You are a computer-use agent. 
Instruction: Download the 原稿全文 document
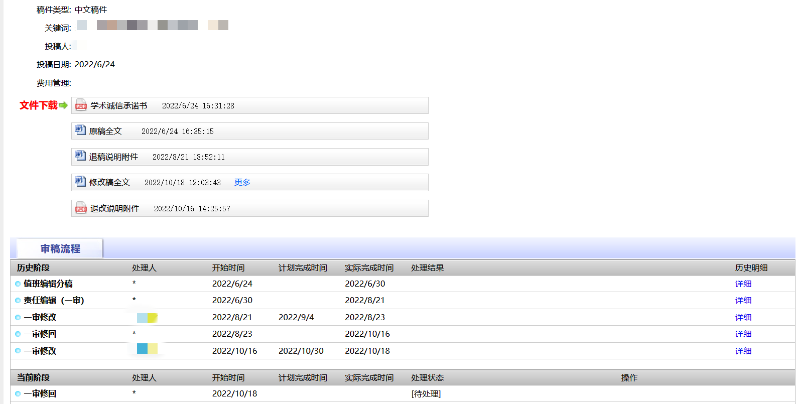click(105, 131)
